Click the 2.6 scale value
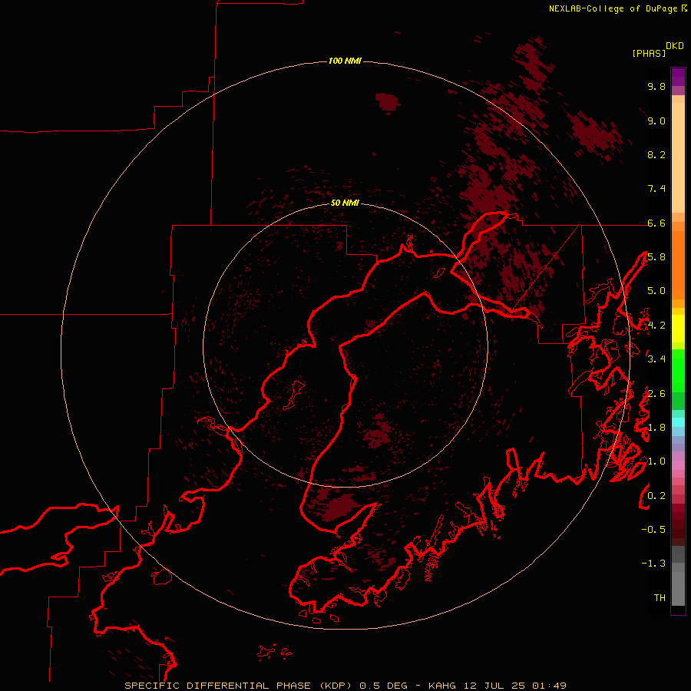This screenshot has width=691, height=691. click(656, 394)
